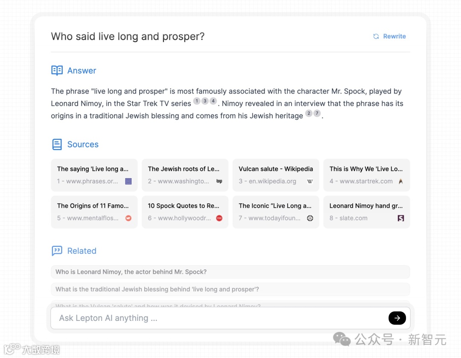Open the Leonard Nimoy hand slate.com source
Viewport: 461px width, 358px height.
click(366, 211)
